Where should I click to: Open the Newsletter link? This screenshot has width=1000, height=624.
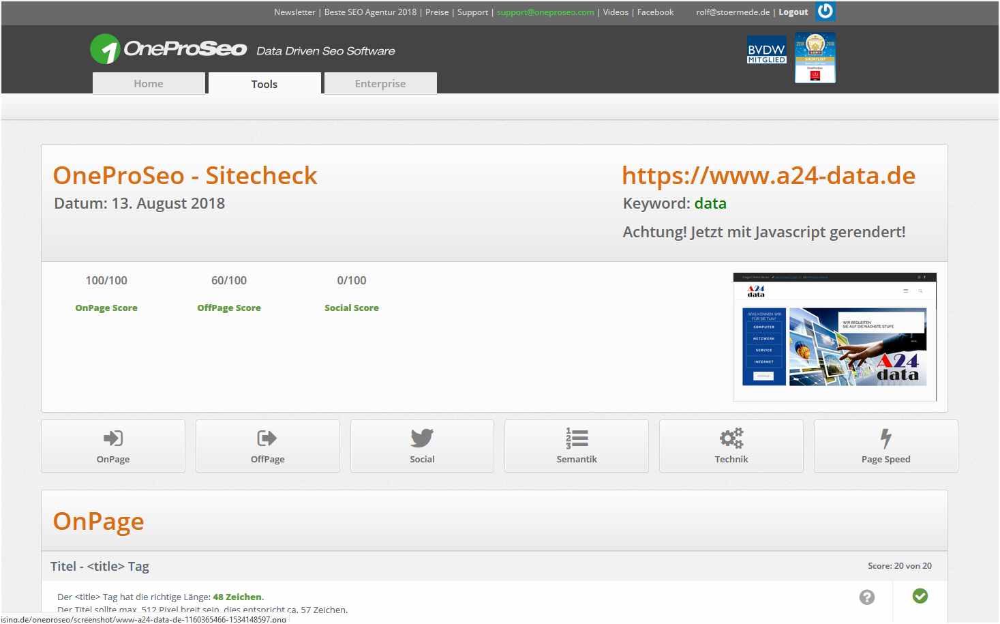tap(294, 12)
